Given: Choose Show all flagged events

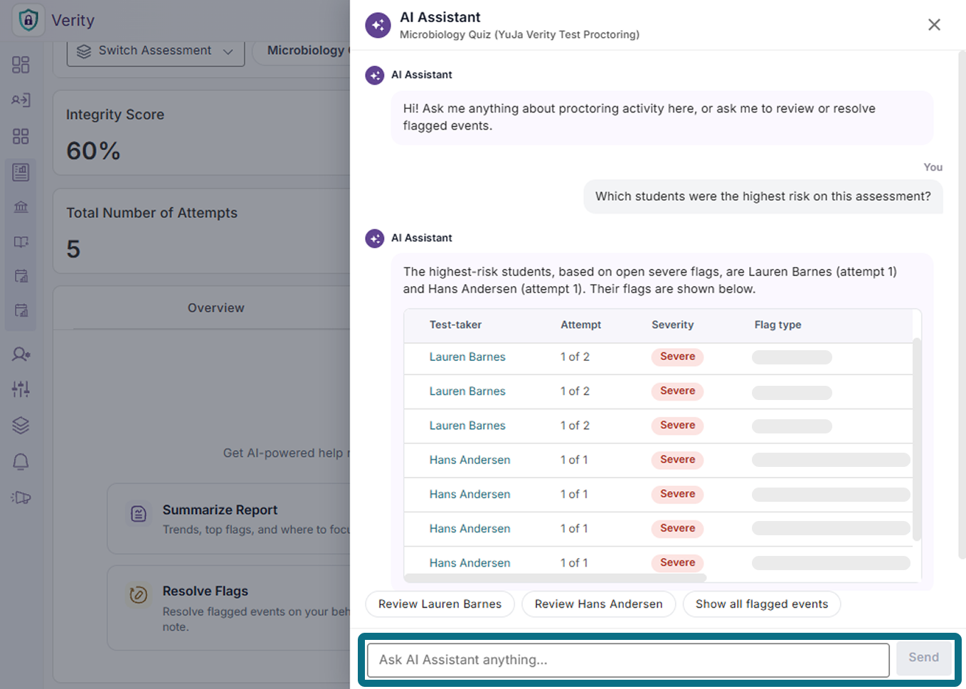Looking at the screenshot, I should (x=762, y=604).
